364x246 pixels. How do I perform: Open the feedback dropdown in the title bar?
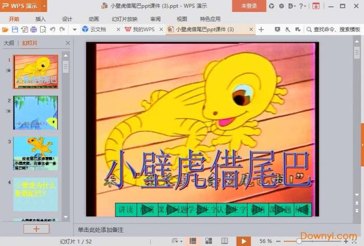292,6
